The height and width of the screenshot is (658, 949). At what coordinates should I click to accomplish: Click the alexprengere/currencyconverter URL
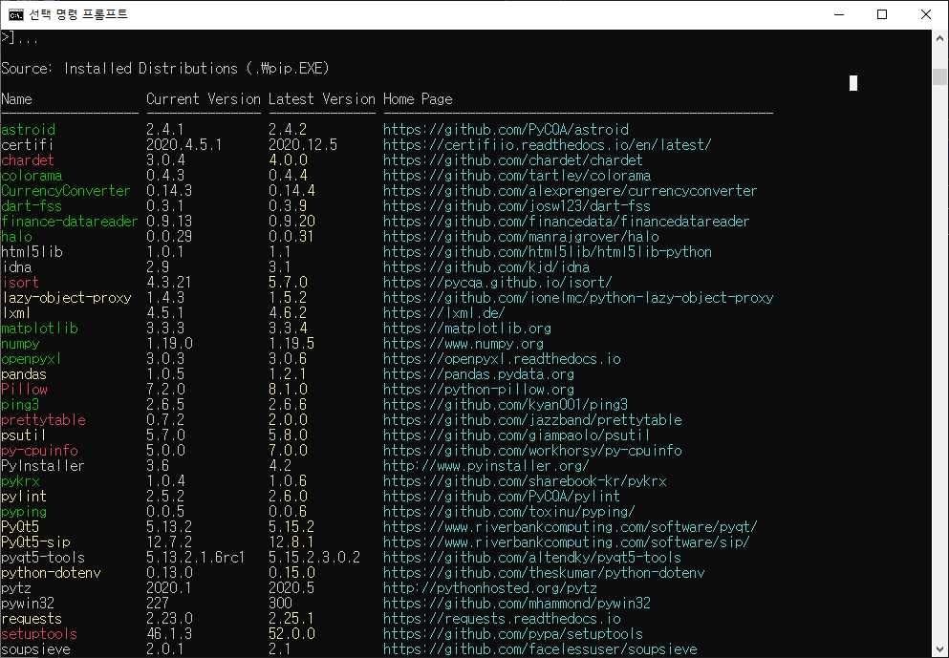[571, 190]
